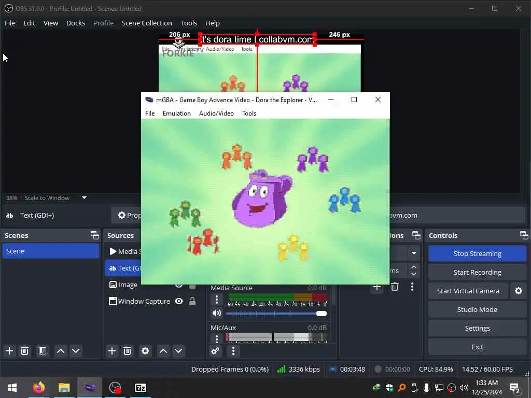Open transition properties three dots

412,287
